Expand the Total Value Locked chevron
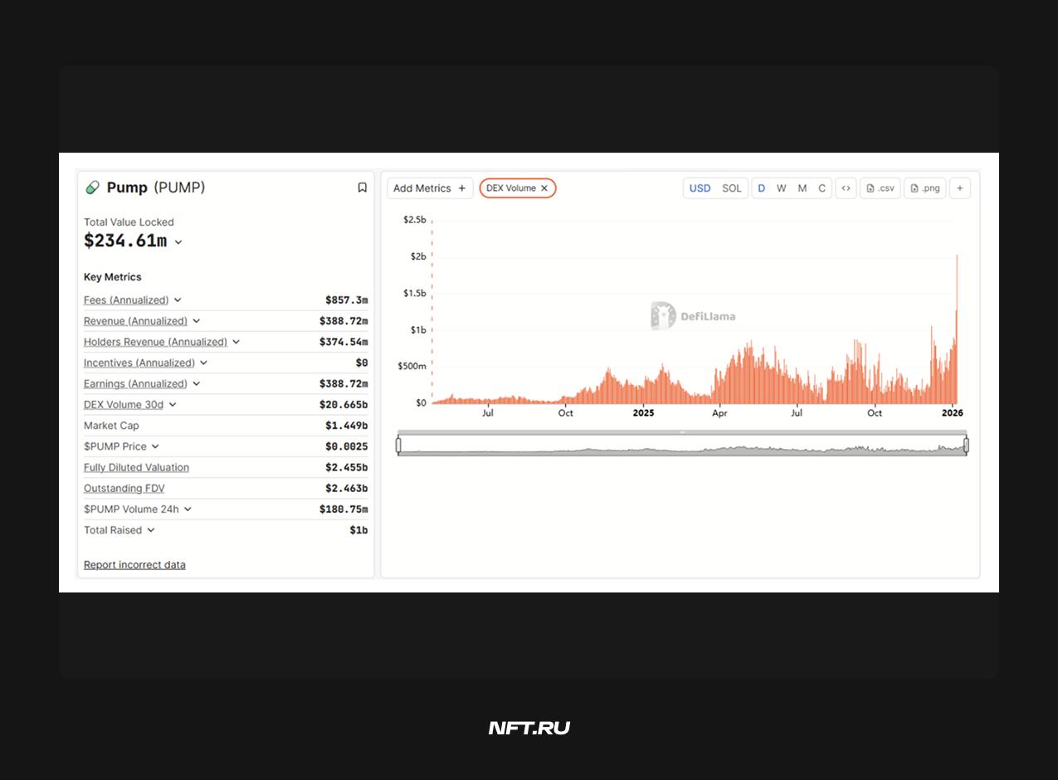Image resolution: width=1058 pixels, height=780 pixels. (x=178, y=242)
